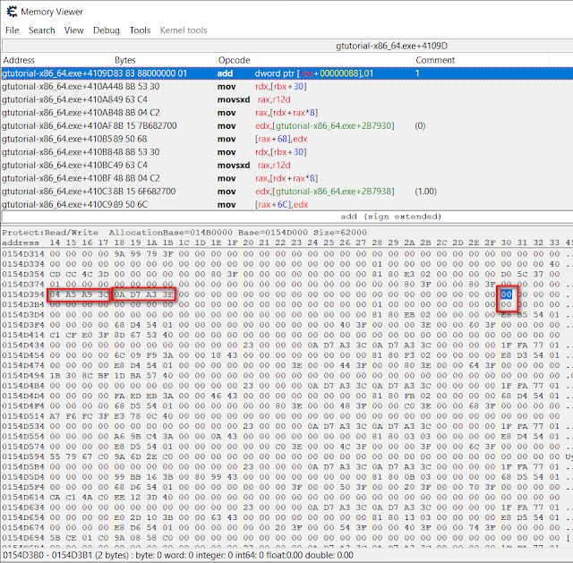The height and width of the screenshot is (563, 573).
Task: Open the Tools menu
Action: coord(140,30)
